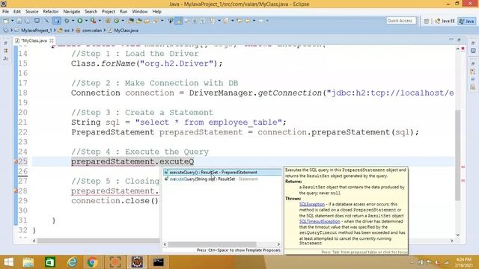
Task: Open the External Tools dropdown arrow
Action: point(100,21)
